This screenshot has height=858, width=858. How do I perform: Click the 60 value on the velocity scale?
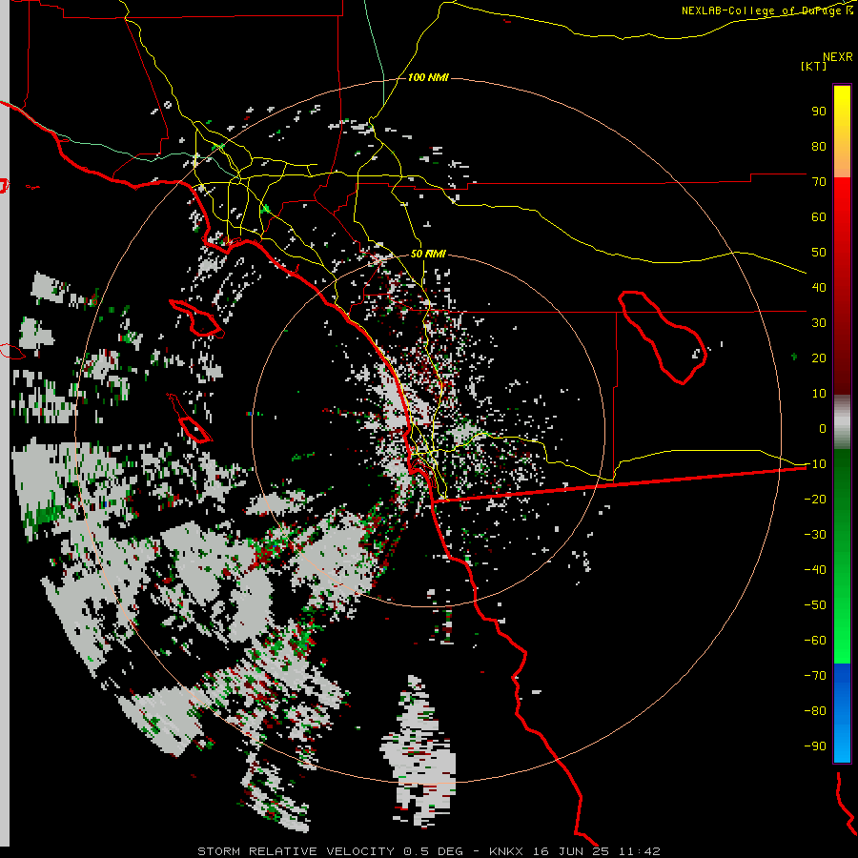[819, 217]
